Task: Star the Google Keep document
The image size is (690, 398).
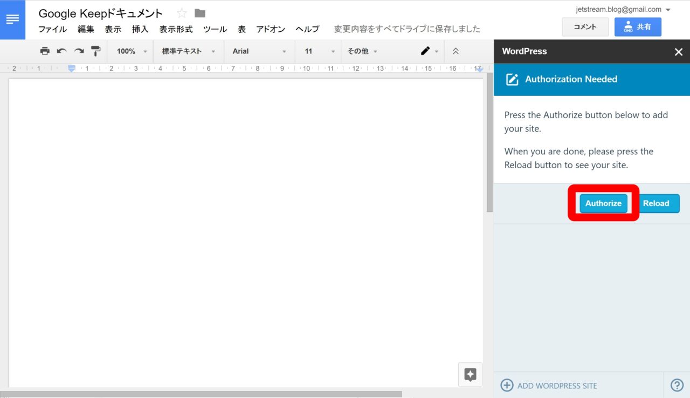Action: [x=182, y=13]
